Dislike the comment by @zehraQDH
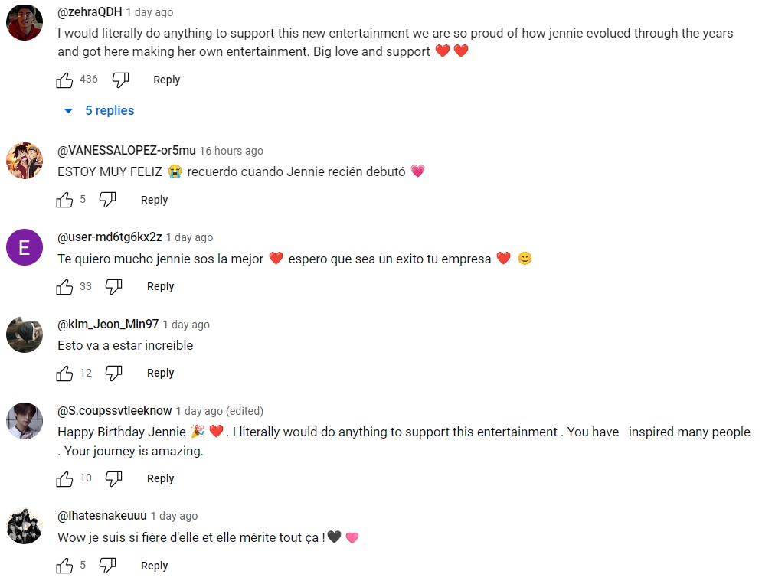Screen dimensions: 762x584 (120, 80)
